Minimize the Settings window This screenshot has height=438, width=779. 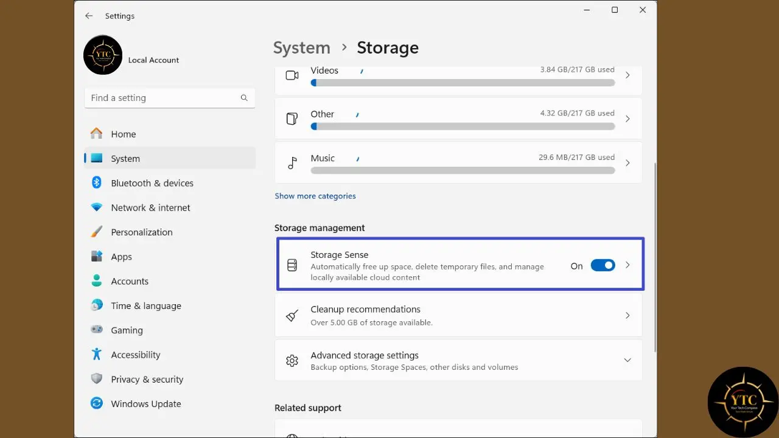(587, 10)
